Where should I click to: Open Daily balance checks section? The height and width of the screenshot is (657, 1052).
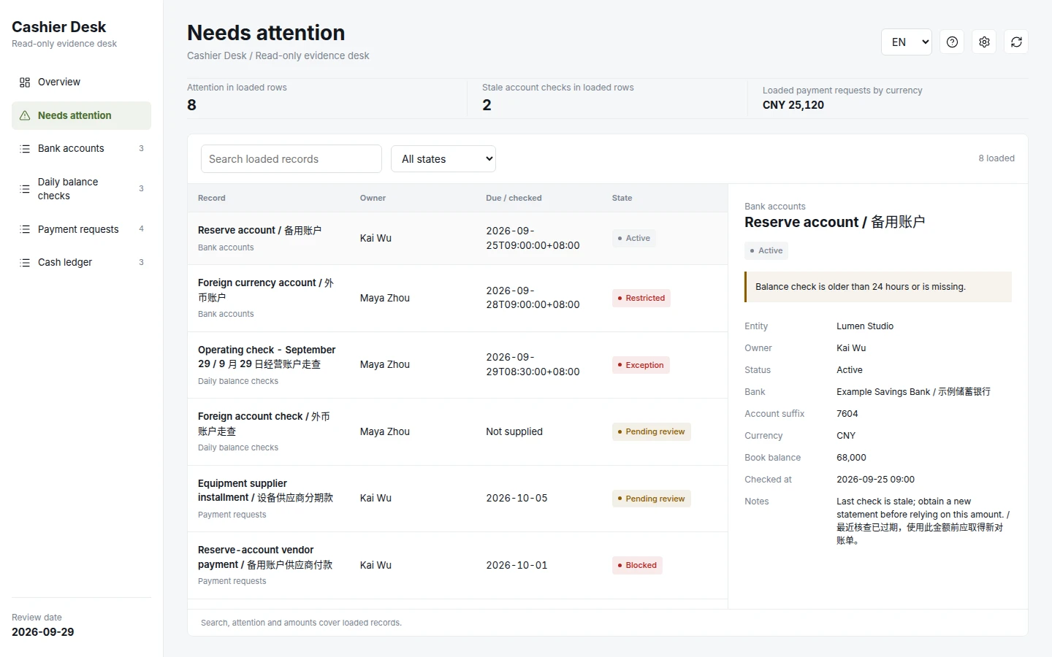tap(81, 189)
